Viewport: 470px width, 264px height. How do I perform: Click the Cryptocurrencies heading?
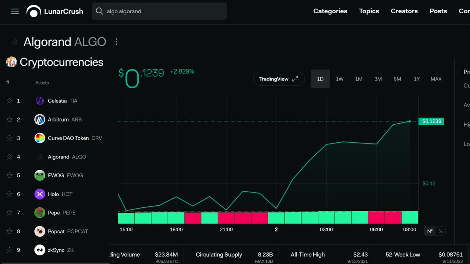(61, 62)
